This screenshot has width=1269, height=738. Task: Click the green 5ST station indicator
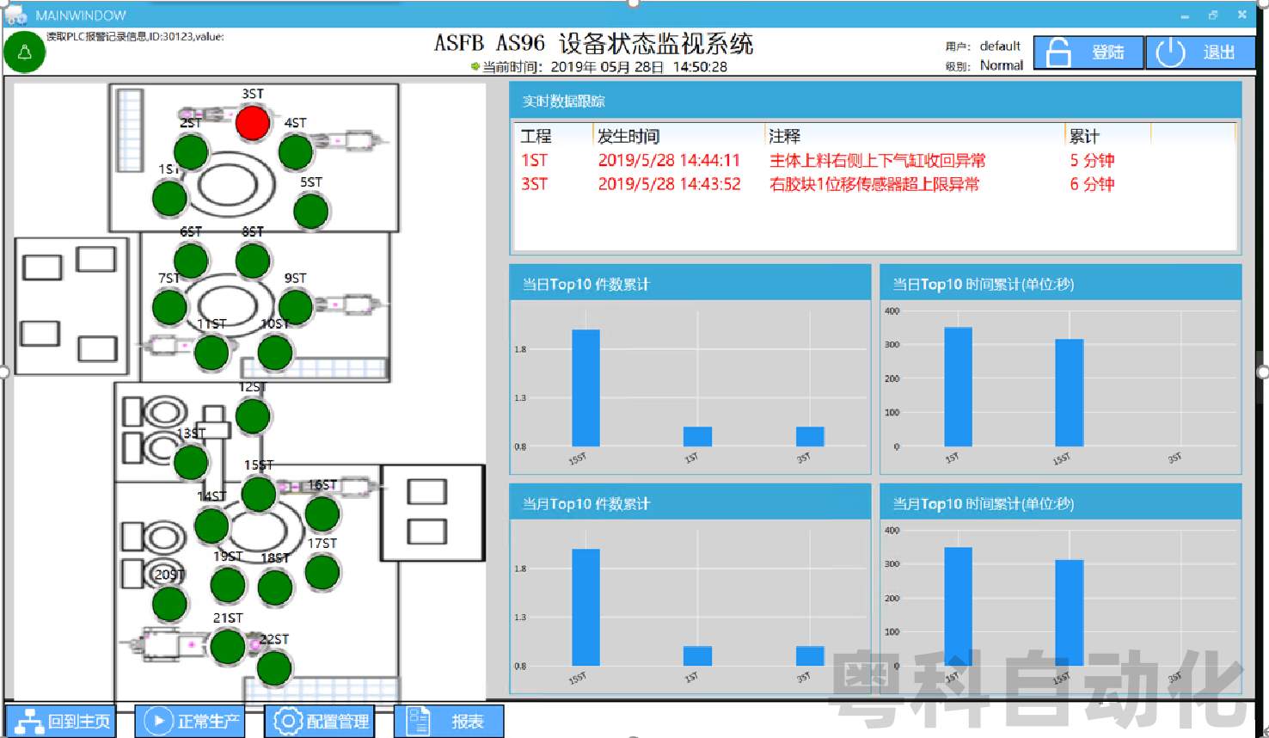pos(311,211)
